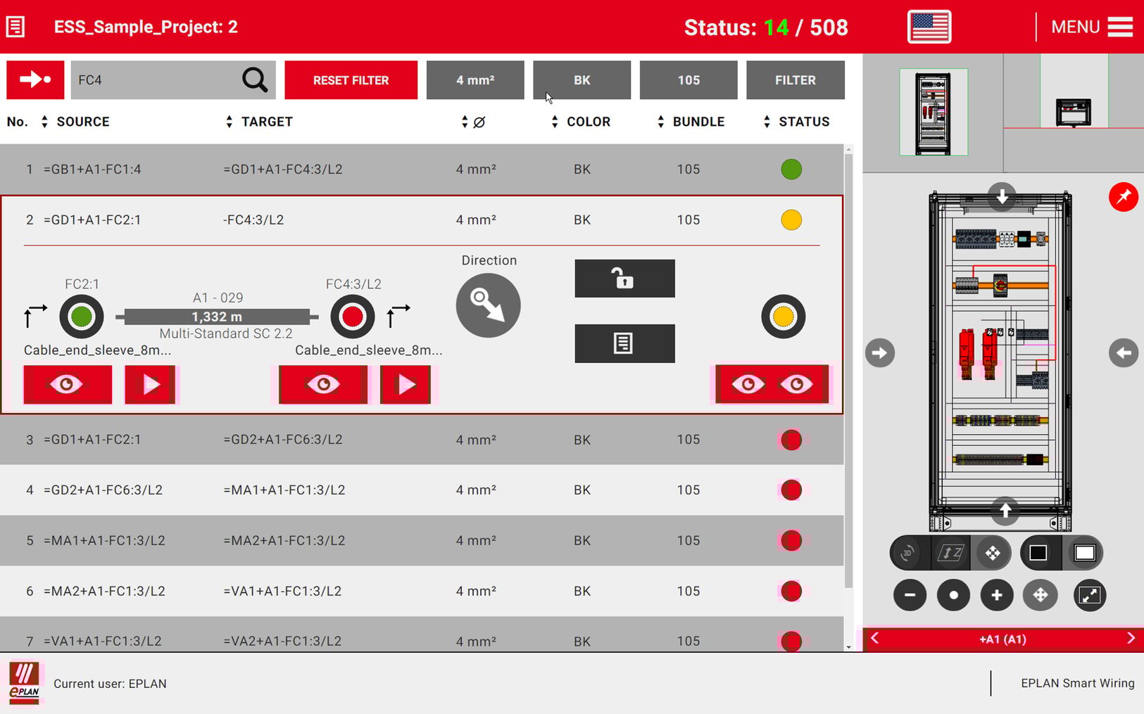Switch language via the US flag icon

(929, 25)
